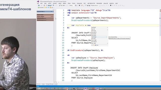This screenshot has height=90, width=161.
Task: Click the green Commit checkmark icon
Action: click(39, 7)
